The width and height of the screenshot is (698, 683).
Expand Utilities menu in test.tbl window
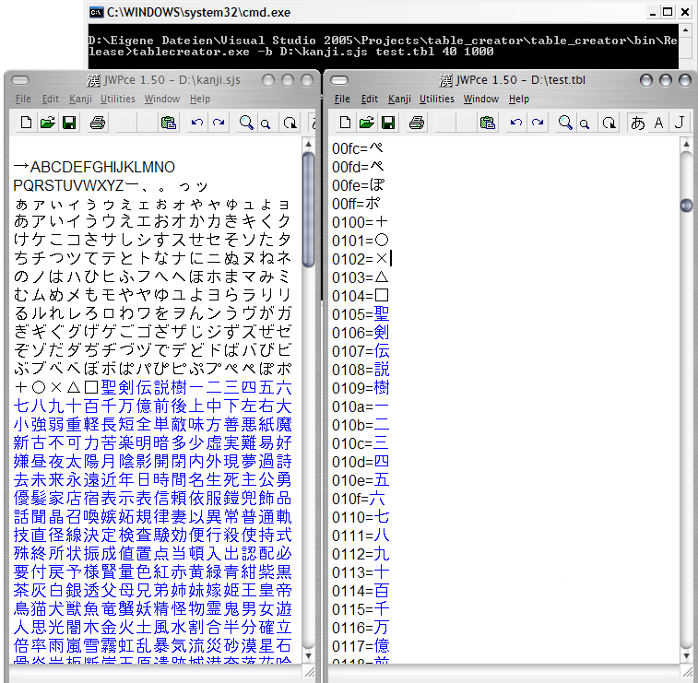[437, 99]
